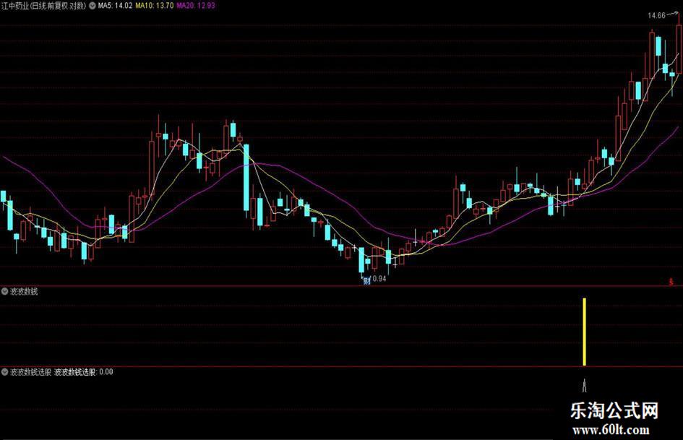683x440 pixels.
Task: Click the 江中药业(日线,前复权,对数) chart title
Action: [44, 6]
